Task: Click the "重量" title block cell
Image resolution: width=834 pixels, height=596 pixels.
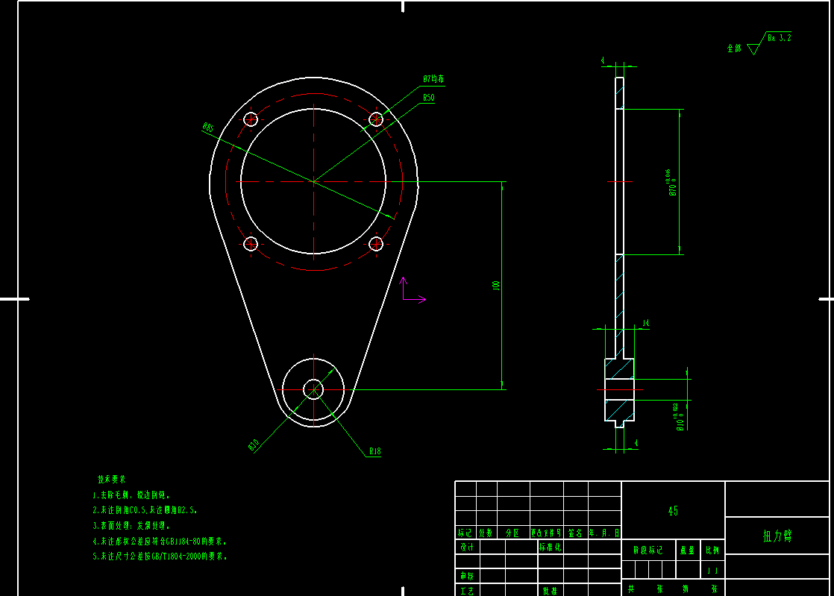Action: pyautogui.click(x=687, y=550)
